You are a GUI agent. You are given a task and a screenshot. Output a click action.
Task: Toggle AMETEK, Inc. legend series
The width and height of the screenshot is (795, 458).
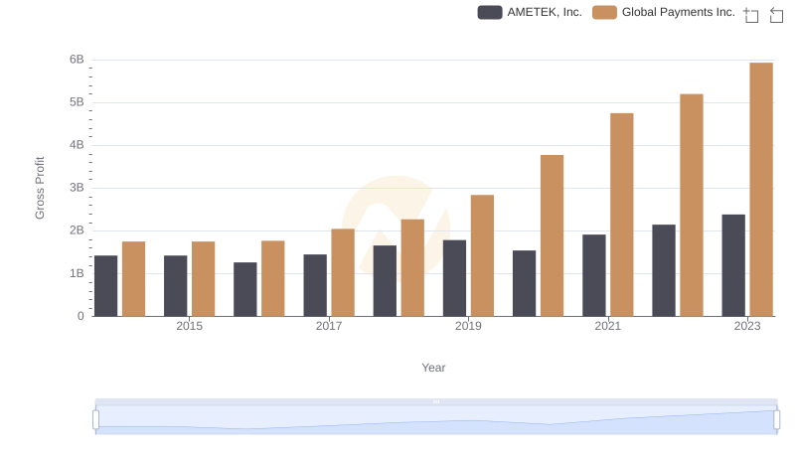530,12
